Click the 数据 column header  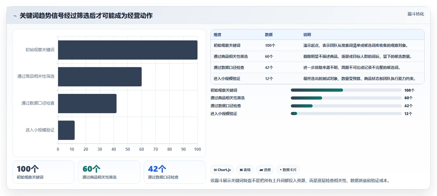coord(269,35)
